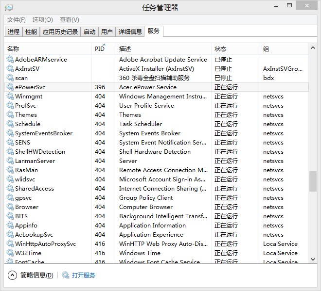Switch to the 性能 tab
This screenshot has height=291, width=321.
tap(31, 32)
